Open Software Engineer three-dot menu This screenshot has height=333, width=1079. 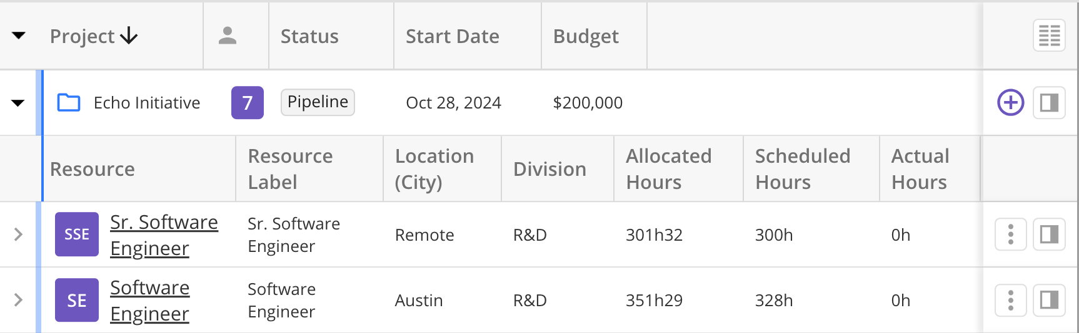pos(1010,301)
